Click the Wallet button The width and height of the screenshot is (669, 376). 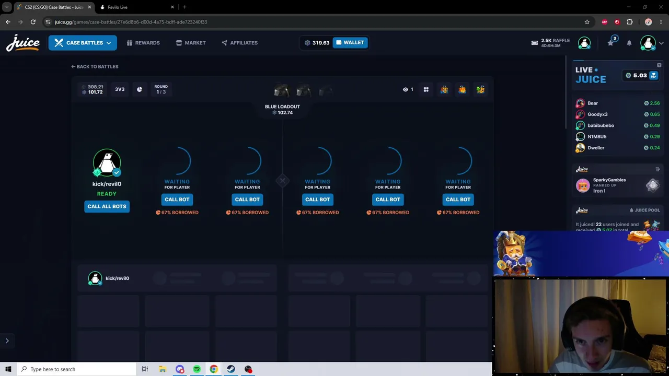tap(350, 43)
